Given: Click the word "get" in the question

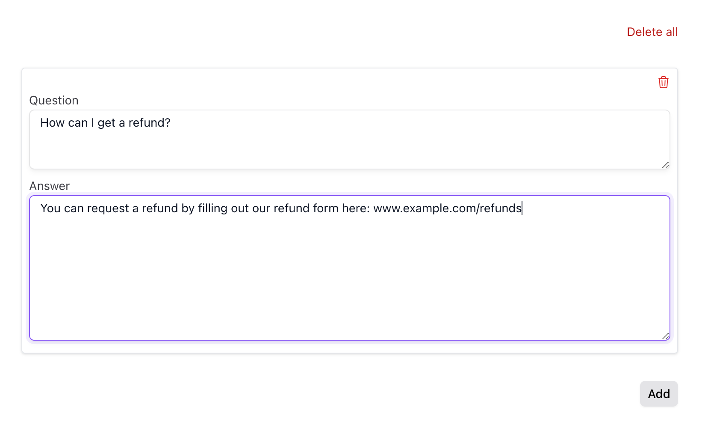Looking at the screenshot, I should [106, 123].
